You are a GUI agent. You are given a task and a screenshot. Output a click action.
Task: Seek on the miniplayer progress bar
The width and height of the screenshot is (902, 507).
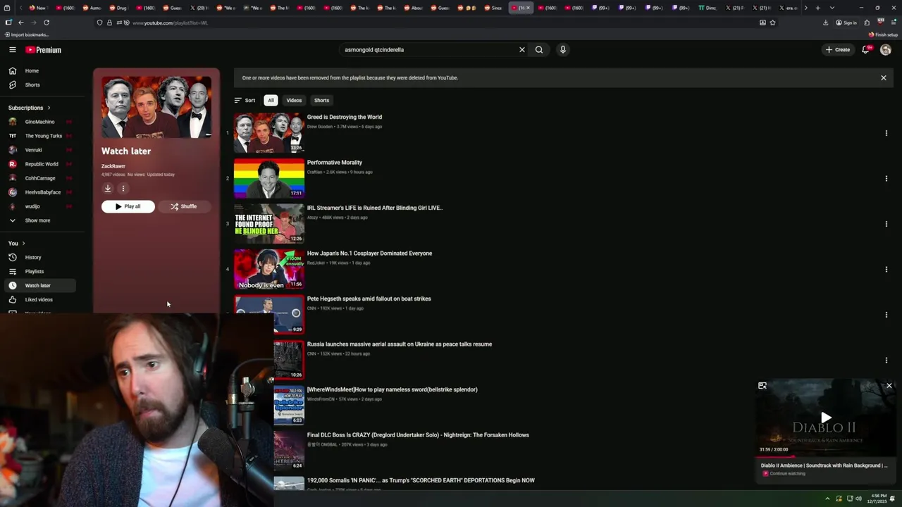point(826,456)
